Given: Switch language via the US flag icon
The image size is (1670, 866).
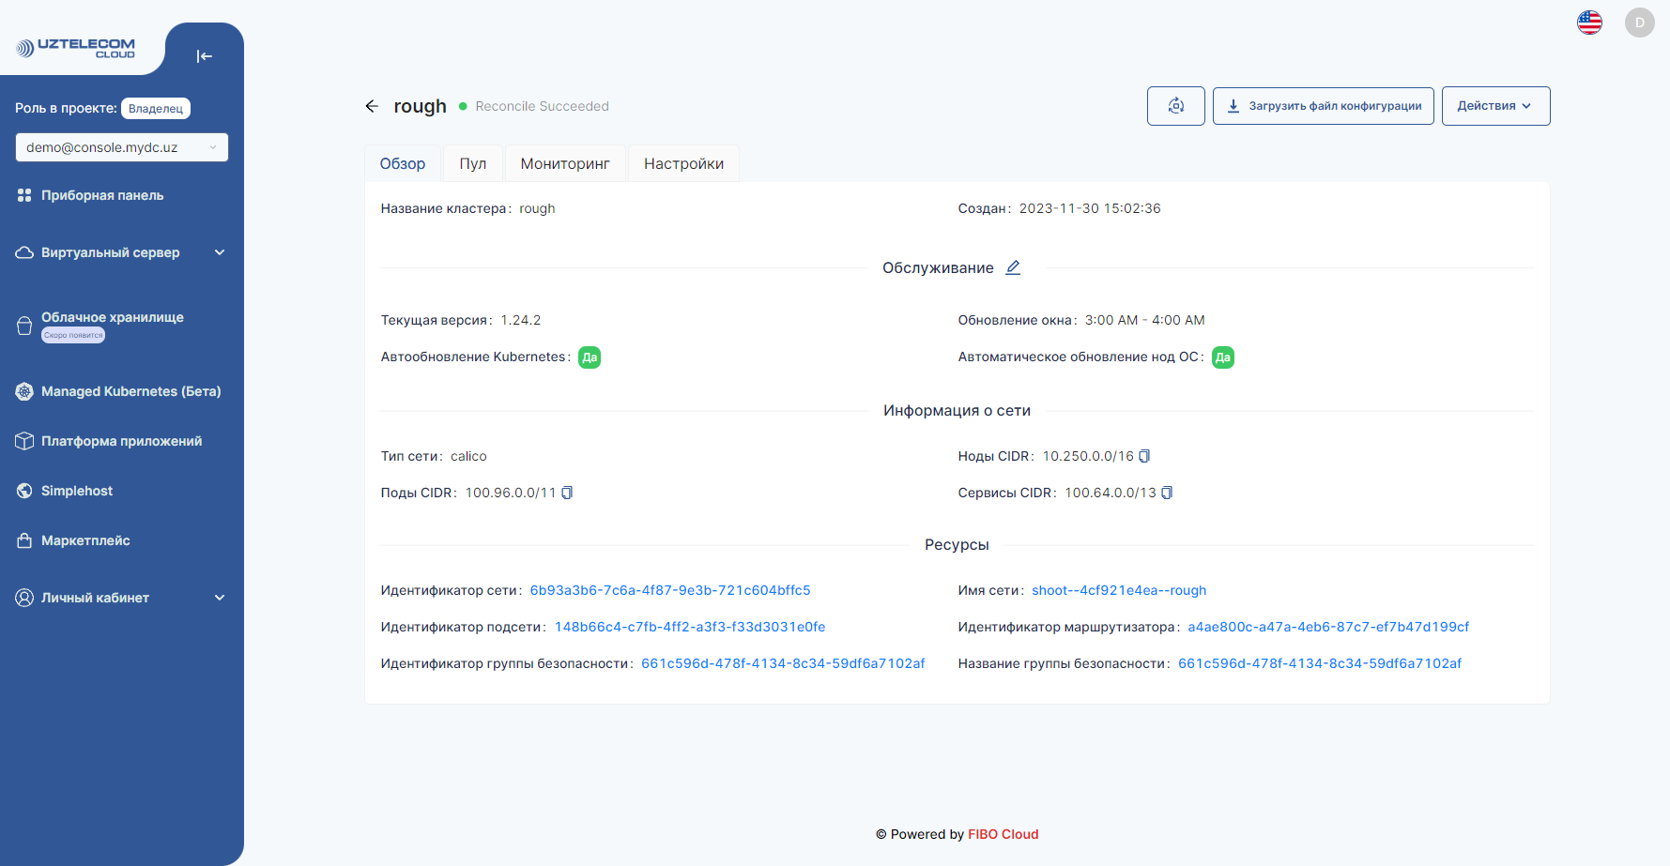Looking at the screenshot, I should point(1589,23).
